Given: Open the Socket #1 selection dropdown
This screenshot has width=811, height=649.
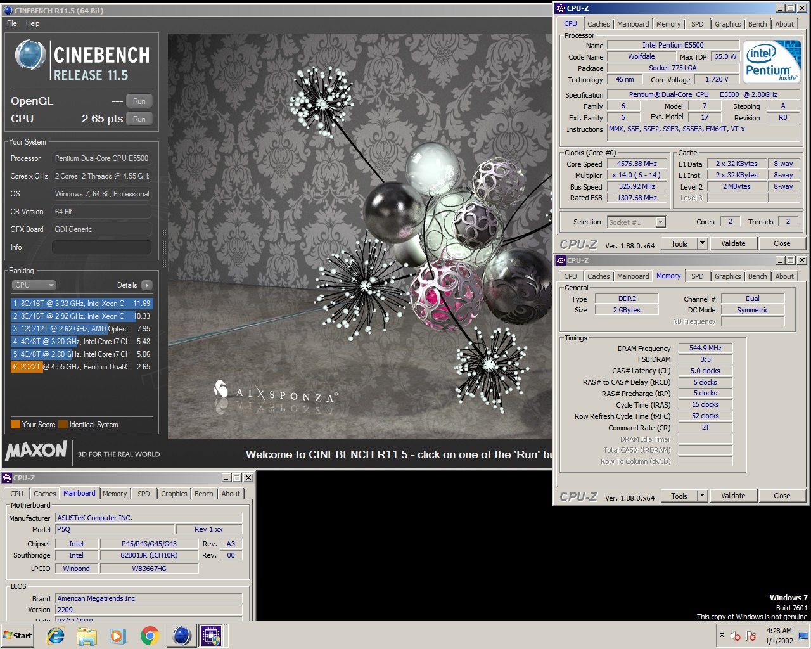Looking at the screenshot, I should (x=636, y=222).
